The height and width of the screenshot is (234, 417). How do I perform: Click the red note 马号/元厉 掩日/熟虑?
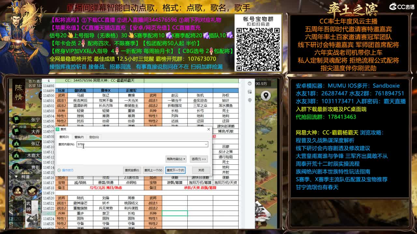106,188
